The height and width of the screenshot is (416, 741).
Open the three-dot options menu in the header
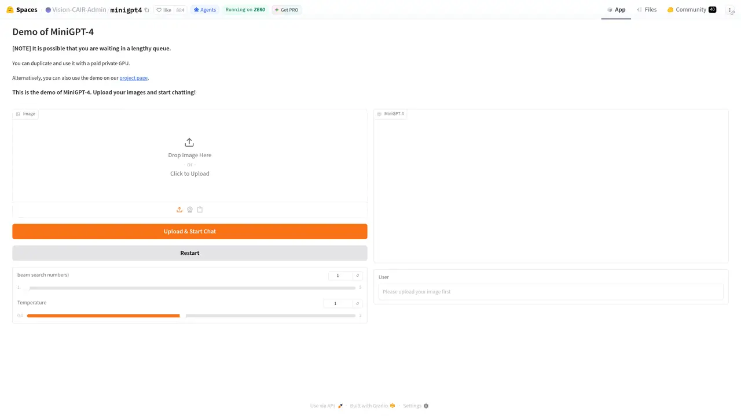coord(730,10)
